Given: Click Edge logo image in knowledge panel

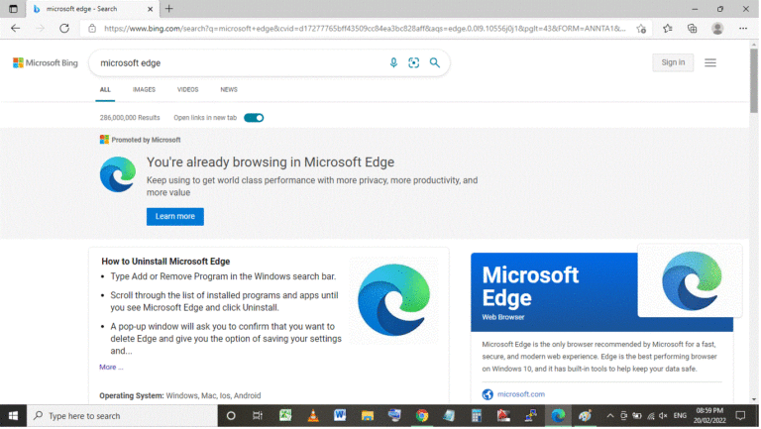Looking at the screenshot, I should coord(690,280).
